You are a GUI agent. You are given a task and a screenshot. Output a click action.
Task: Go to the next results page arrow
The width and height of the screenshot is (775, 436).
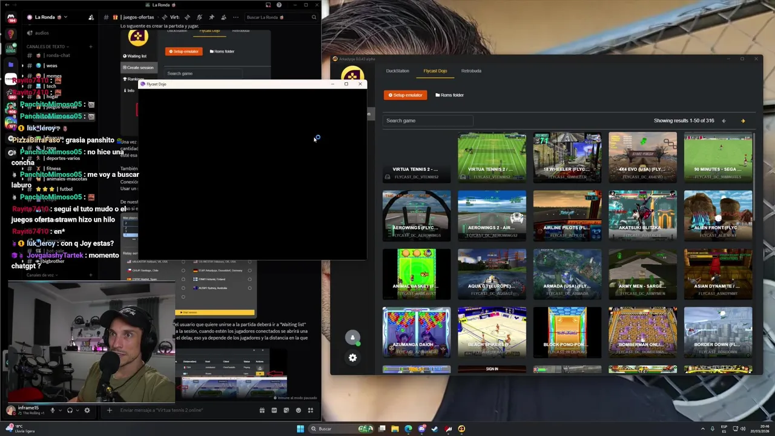point(743,121)
